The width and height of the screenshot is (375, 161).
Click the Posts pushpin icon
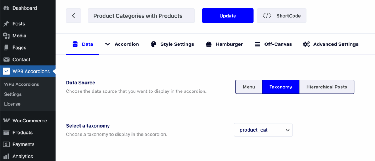pyautogui.click(x=7, y=24)
